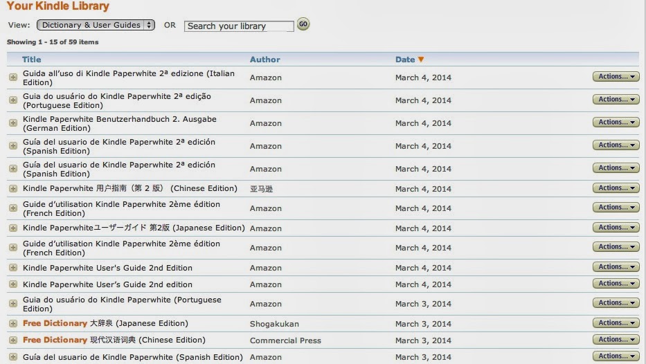Viewport: 646px width, 364px height.
Task: Expand the German Benutzerhandbuch row
Action: point(13,123)
